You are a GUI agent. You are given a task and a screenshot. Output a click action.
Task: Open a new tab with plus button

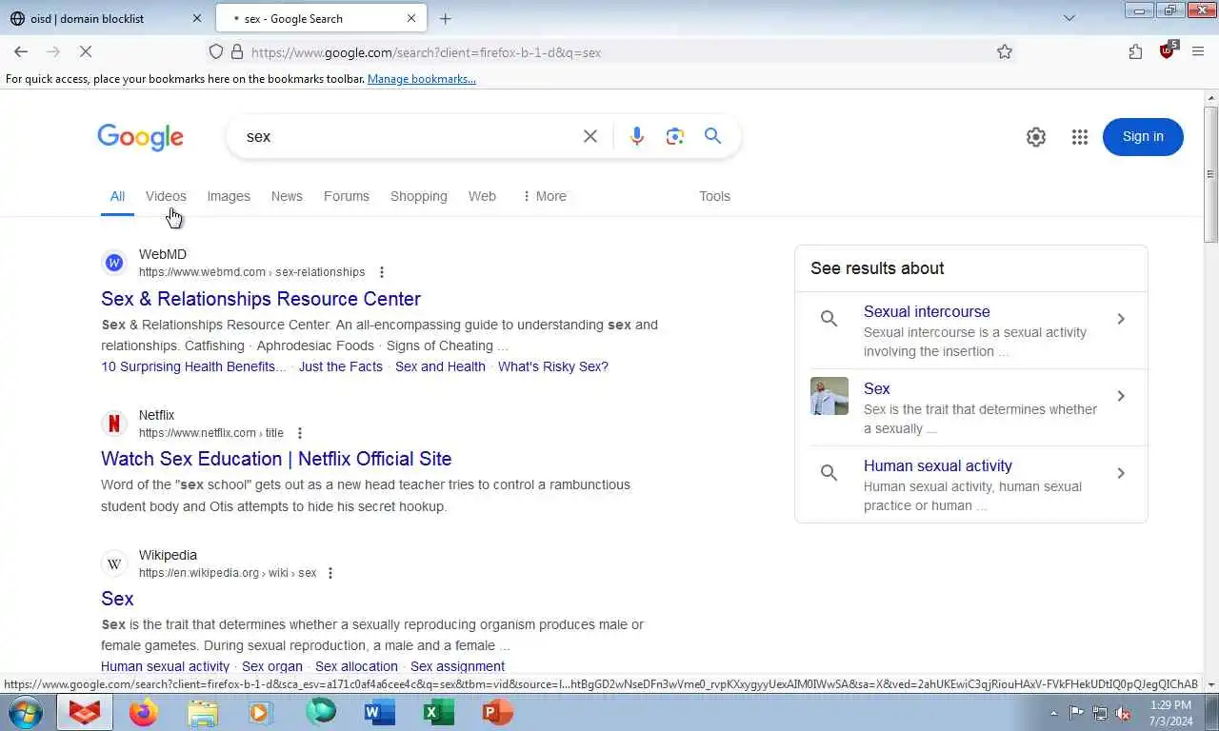click(x=445, y=18)
